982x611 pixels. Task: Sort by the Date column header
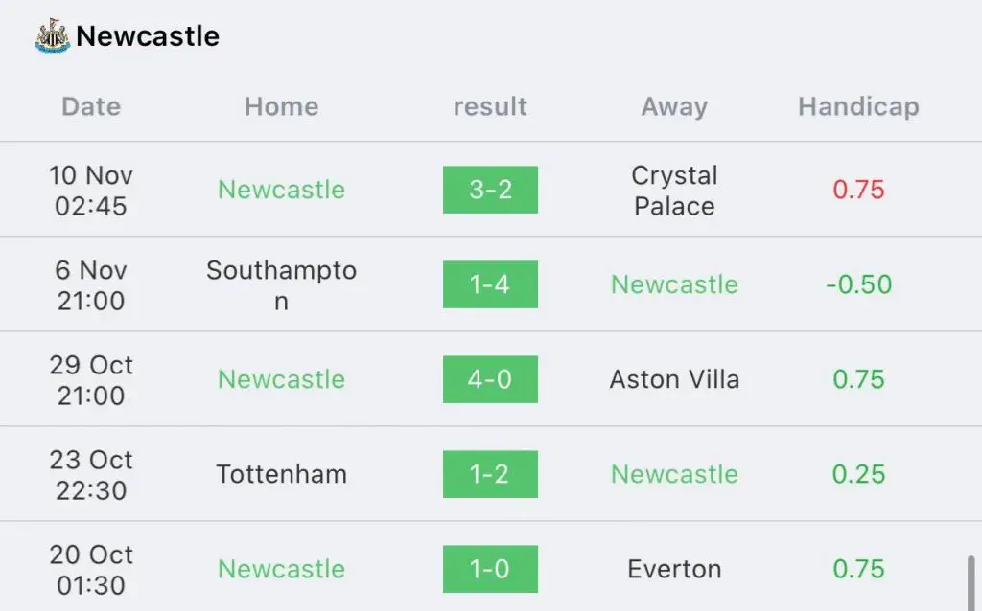click(91, 106)
